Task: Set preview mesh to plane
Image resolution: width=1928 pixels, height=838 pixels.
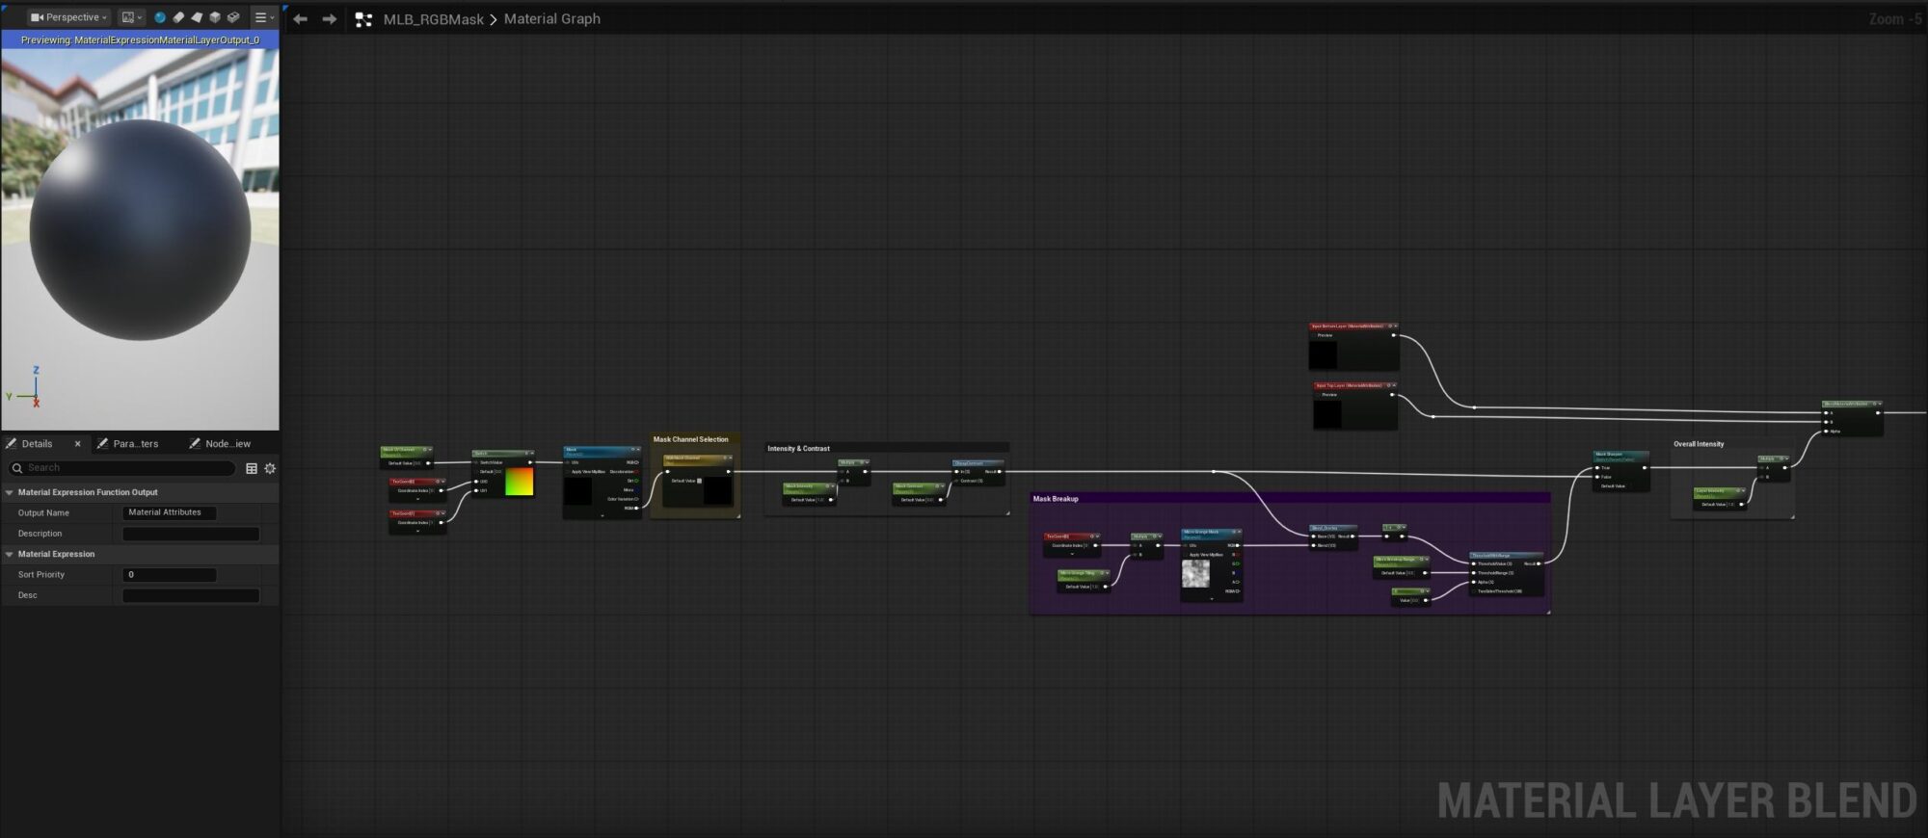Action: pyautogui.click(x=197, y=17)
